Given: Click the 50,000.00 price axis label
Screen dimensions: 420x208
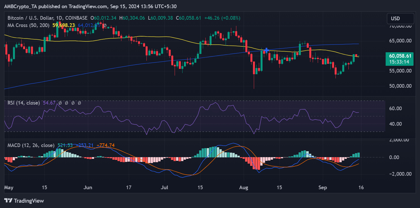Looking at the screenshot, I should coord(400,86).
